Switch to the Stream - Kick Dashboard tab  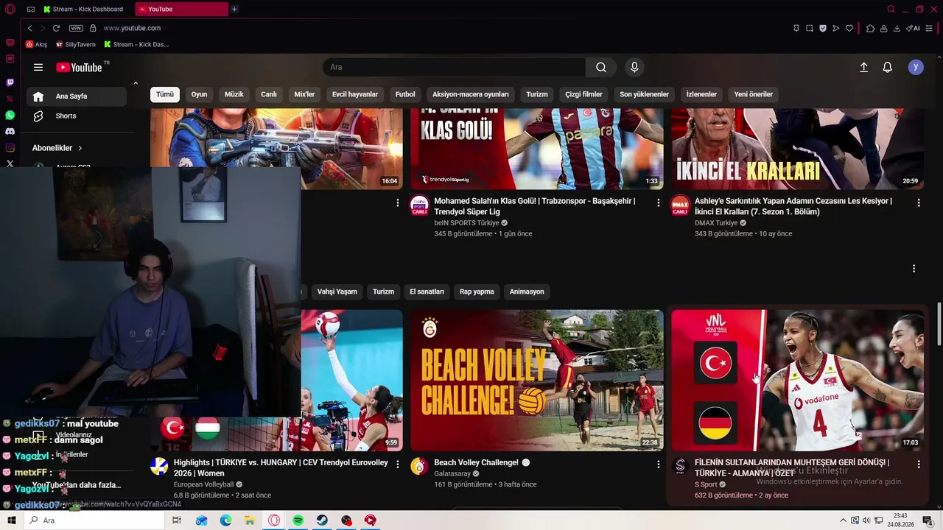pyautogui.click(x=83, y=10)
